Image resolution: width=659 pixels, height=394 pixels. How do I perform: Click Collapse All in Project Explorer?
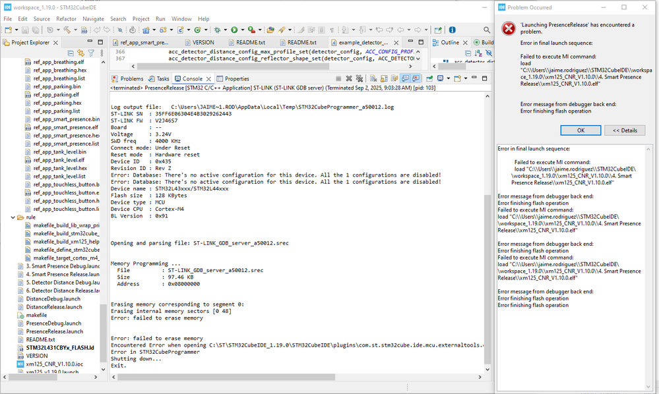tap(71, 53)
